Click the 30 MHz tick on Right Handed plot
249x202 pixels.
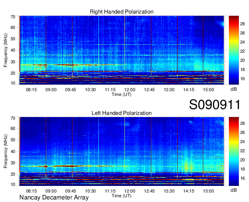[13, 62]
